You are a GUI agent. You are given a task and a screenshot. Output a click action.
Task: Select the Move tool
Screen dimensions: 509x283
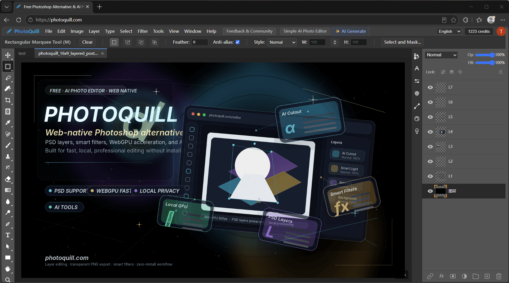point(8,55)
